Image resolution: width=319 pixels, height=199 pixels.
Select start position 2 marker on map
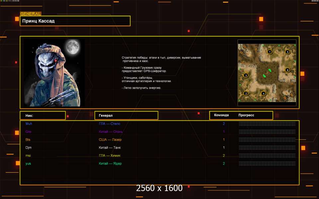tap(246, 94)
